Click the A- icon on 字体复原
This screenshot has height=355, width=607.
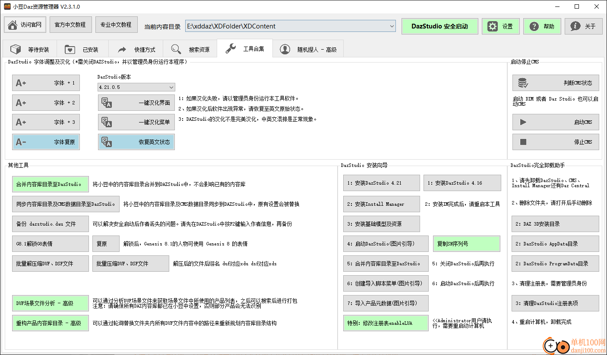[x=21, y=142]
